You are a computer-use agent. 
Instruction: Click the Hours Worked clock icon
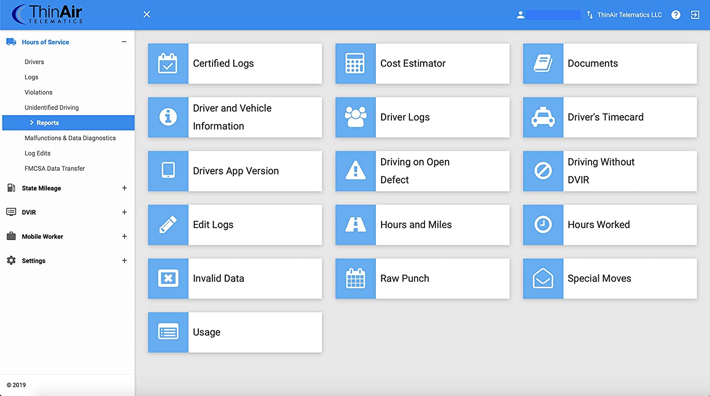pos(543,224)
